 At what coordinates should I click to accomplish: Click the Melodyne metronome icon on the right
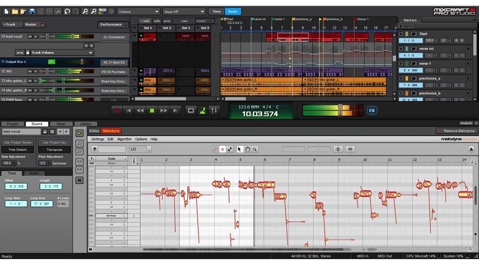coord(471,149)
